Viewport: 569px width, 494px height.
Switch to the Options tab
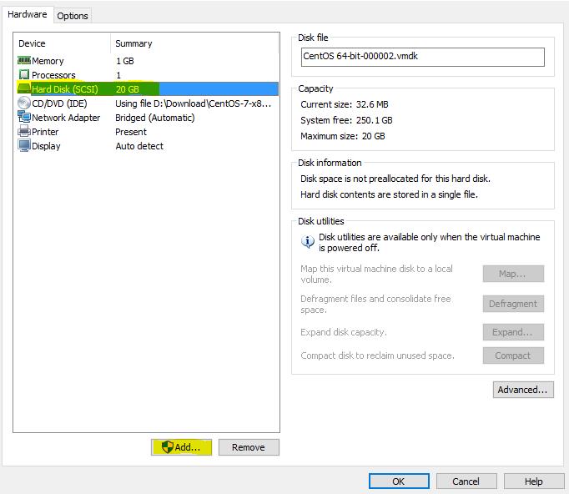point(73,16)
